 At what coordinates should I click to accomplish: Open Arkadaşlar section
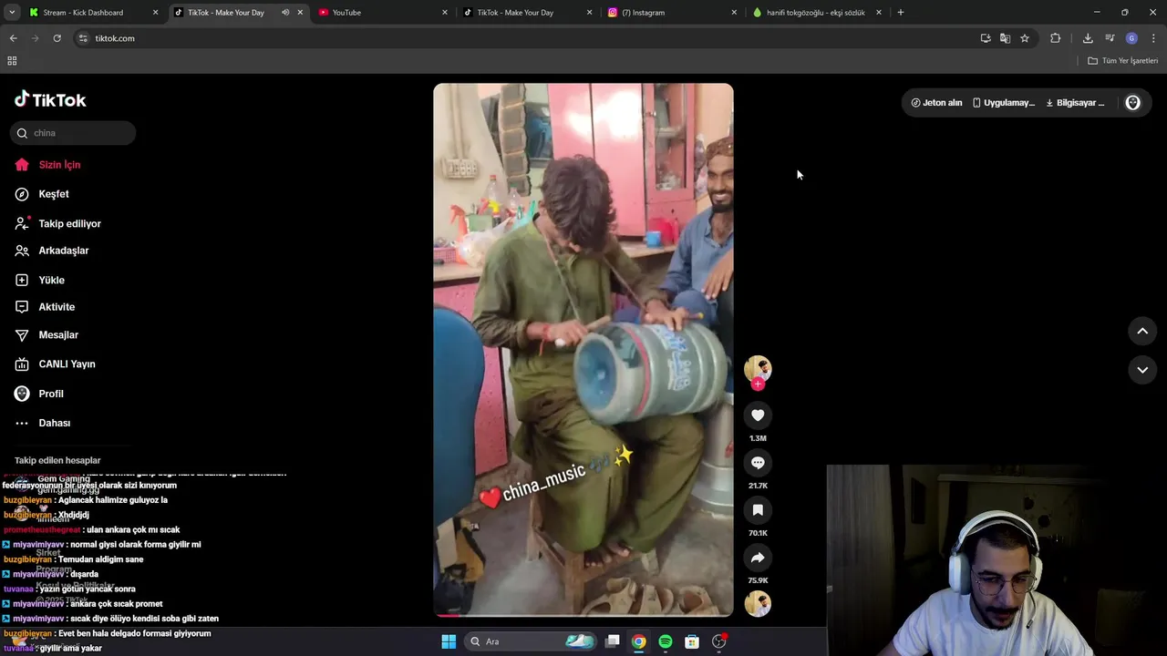pyautogui.click(x=63, y=251)
